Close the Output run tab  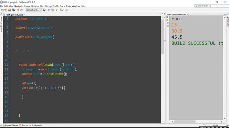[187, 14]
